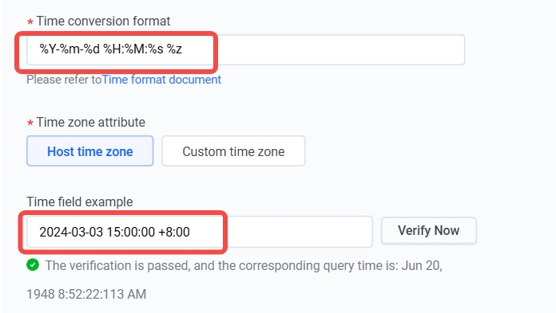
Task: Click the Please refer to hint text
Action: [64, 80]
